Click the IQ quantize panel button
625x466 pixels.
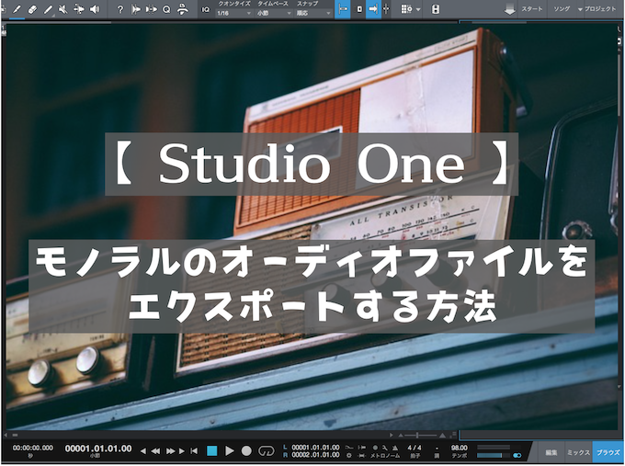point(206,9)
